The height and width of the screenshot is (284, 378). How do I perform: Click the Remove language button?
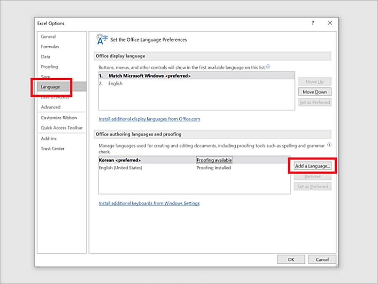312,176
